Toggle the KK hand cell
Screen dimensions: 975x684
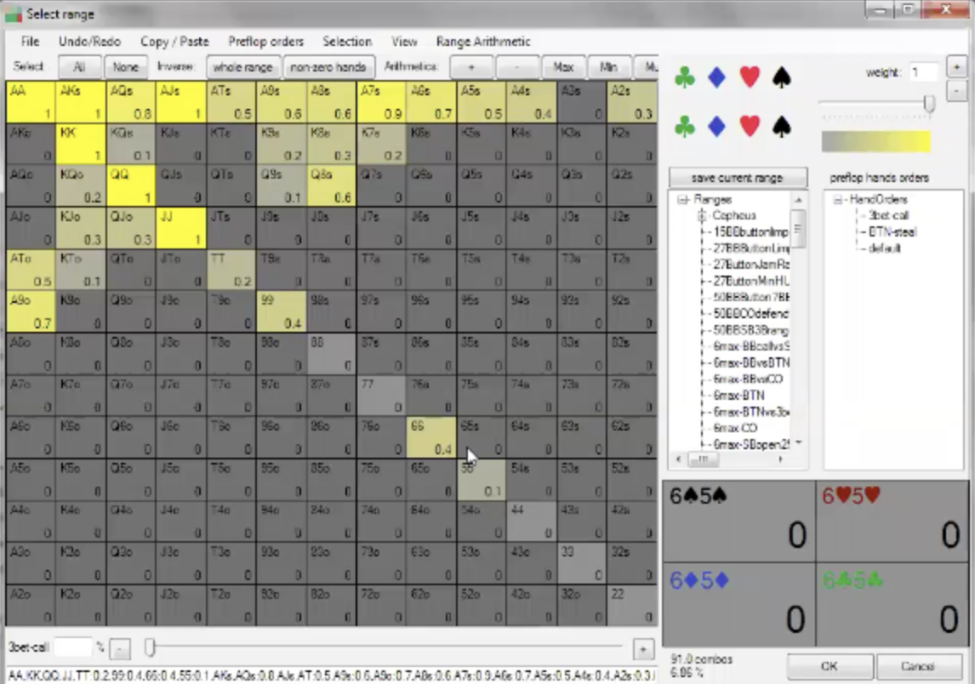[x=81, y=144]
